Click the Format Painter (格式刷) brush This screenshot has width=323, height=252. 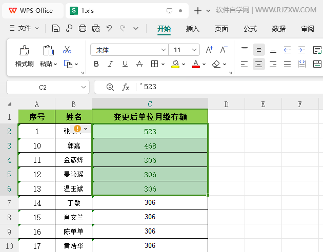[x=24, y=50]
